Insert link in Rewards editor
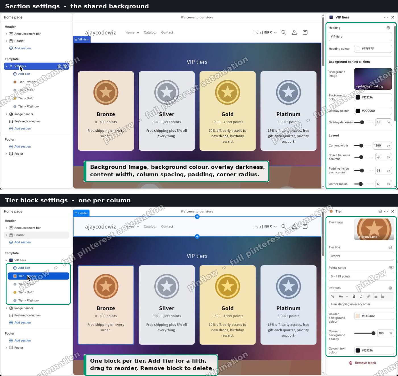The height and width of the screenshot is (376, 398). [x=368, y=296]
